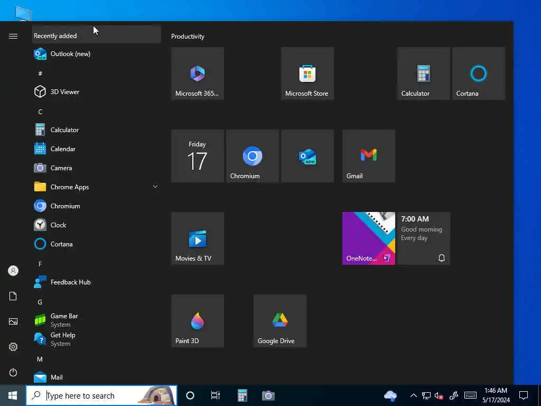Open the pen workspace tray icon

coord(453,395)
